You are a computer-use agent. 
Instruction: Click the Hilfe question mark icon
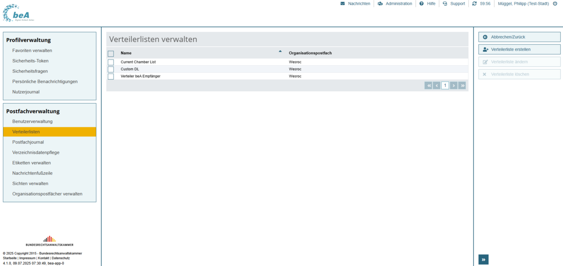(422, 4)
